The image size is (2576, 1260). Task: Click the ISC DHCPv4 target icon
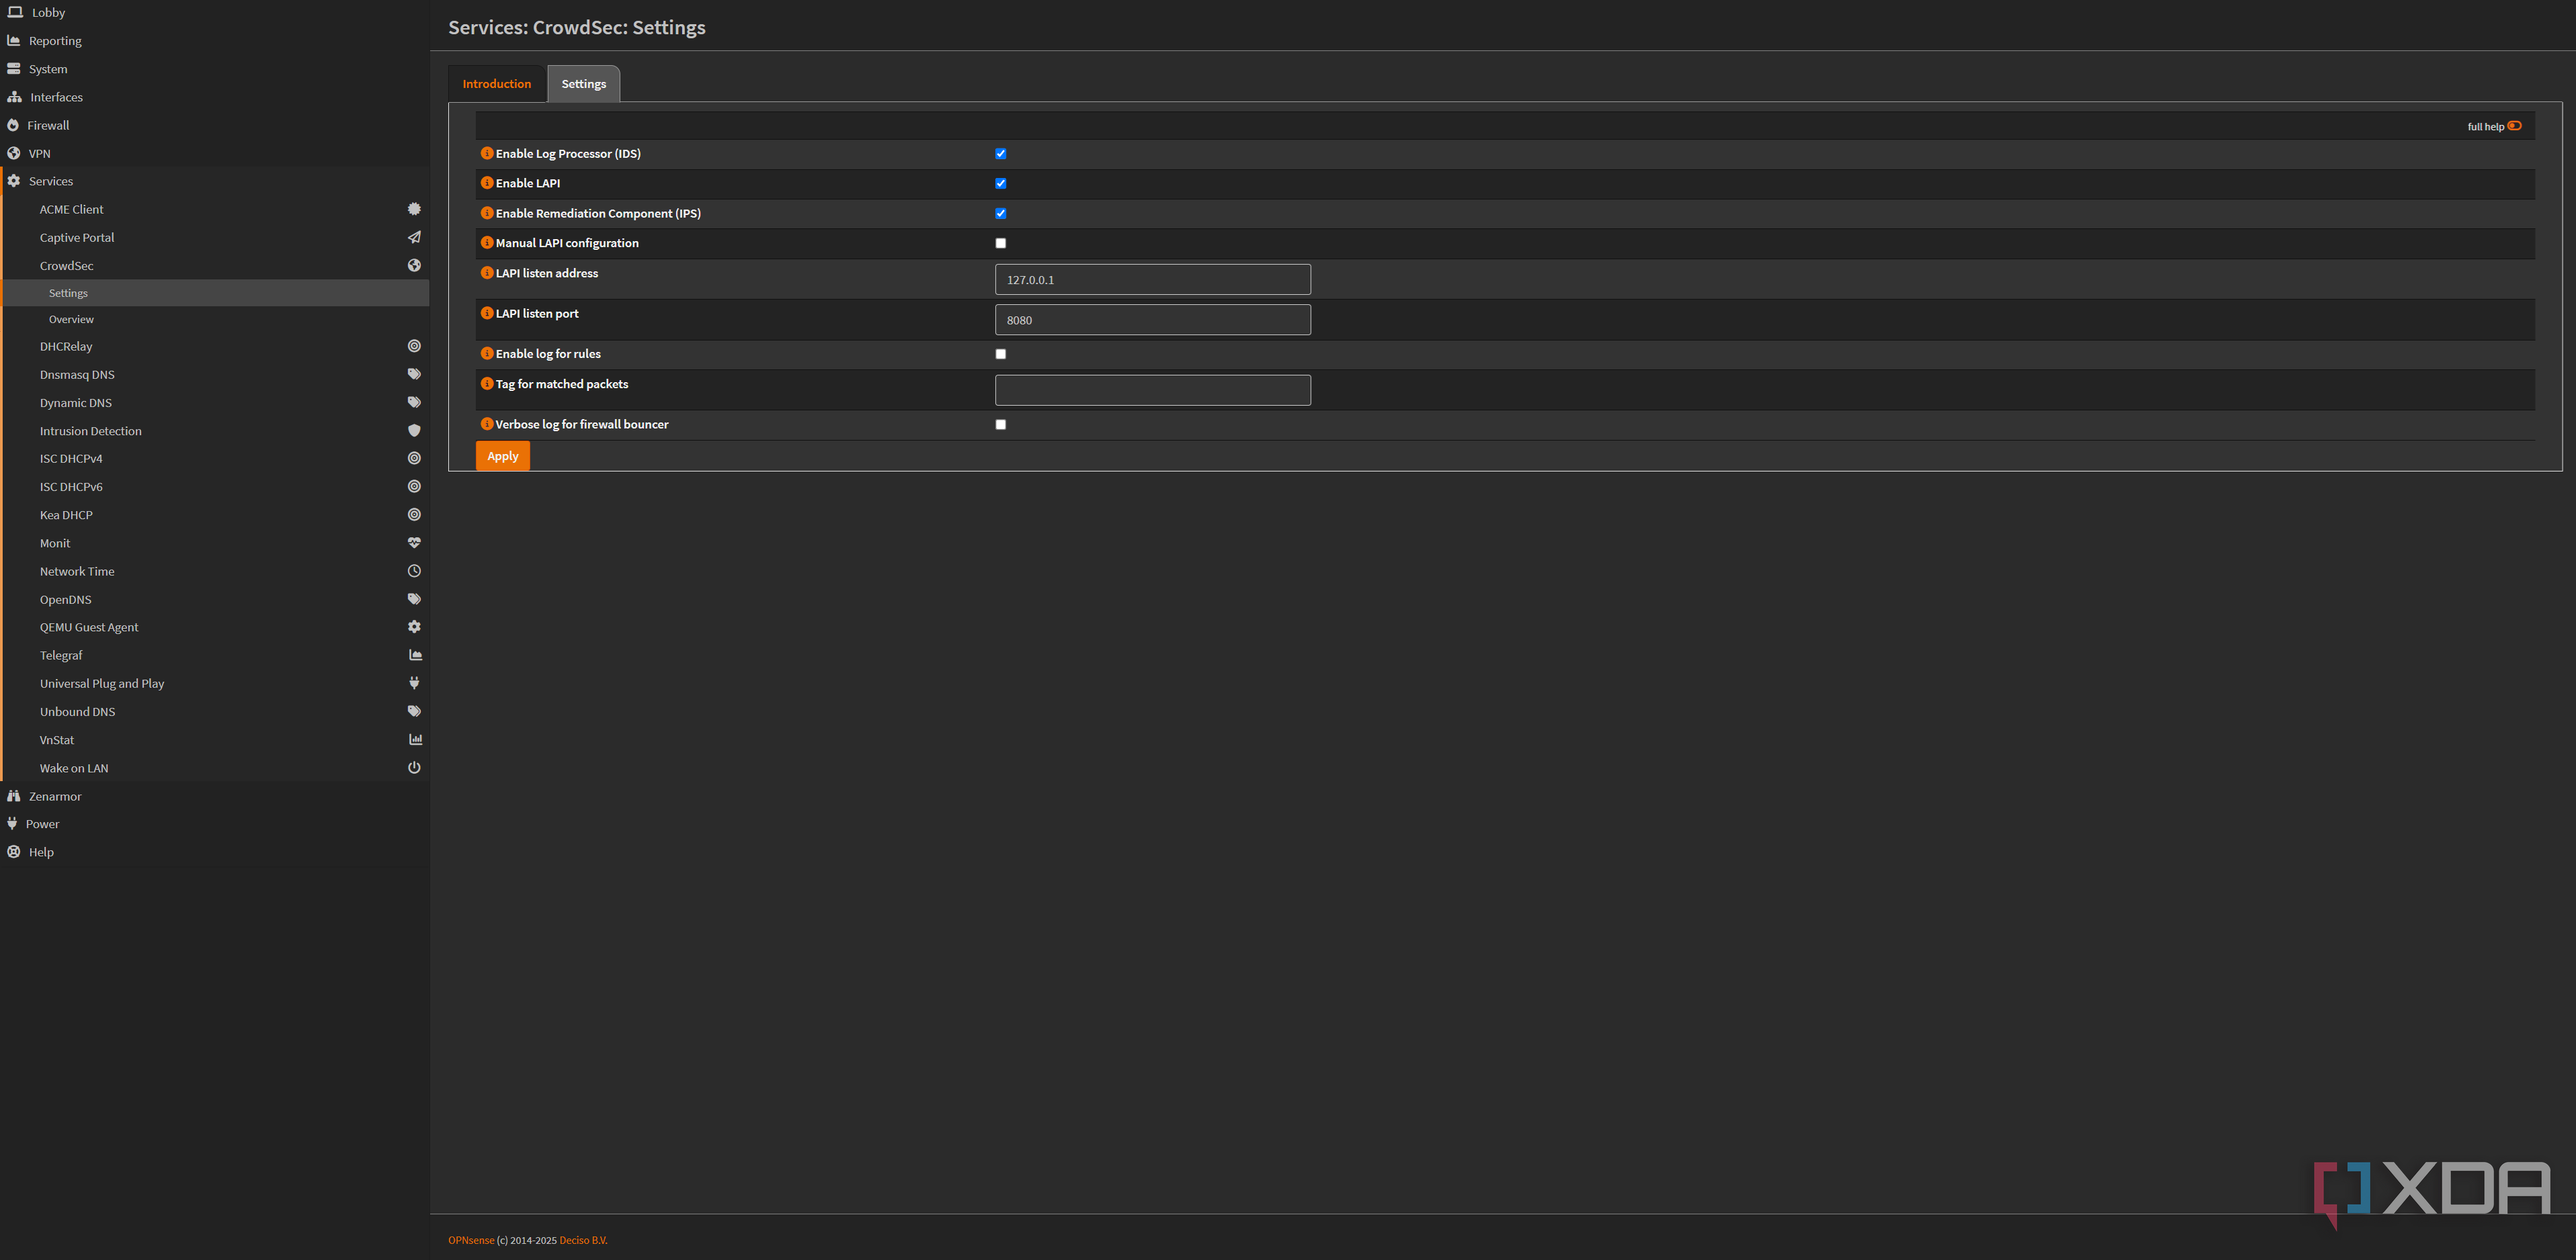[414, 457]
